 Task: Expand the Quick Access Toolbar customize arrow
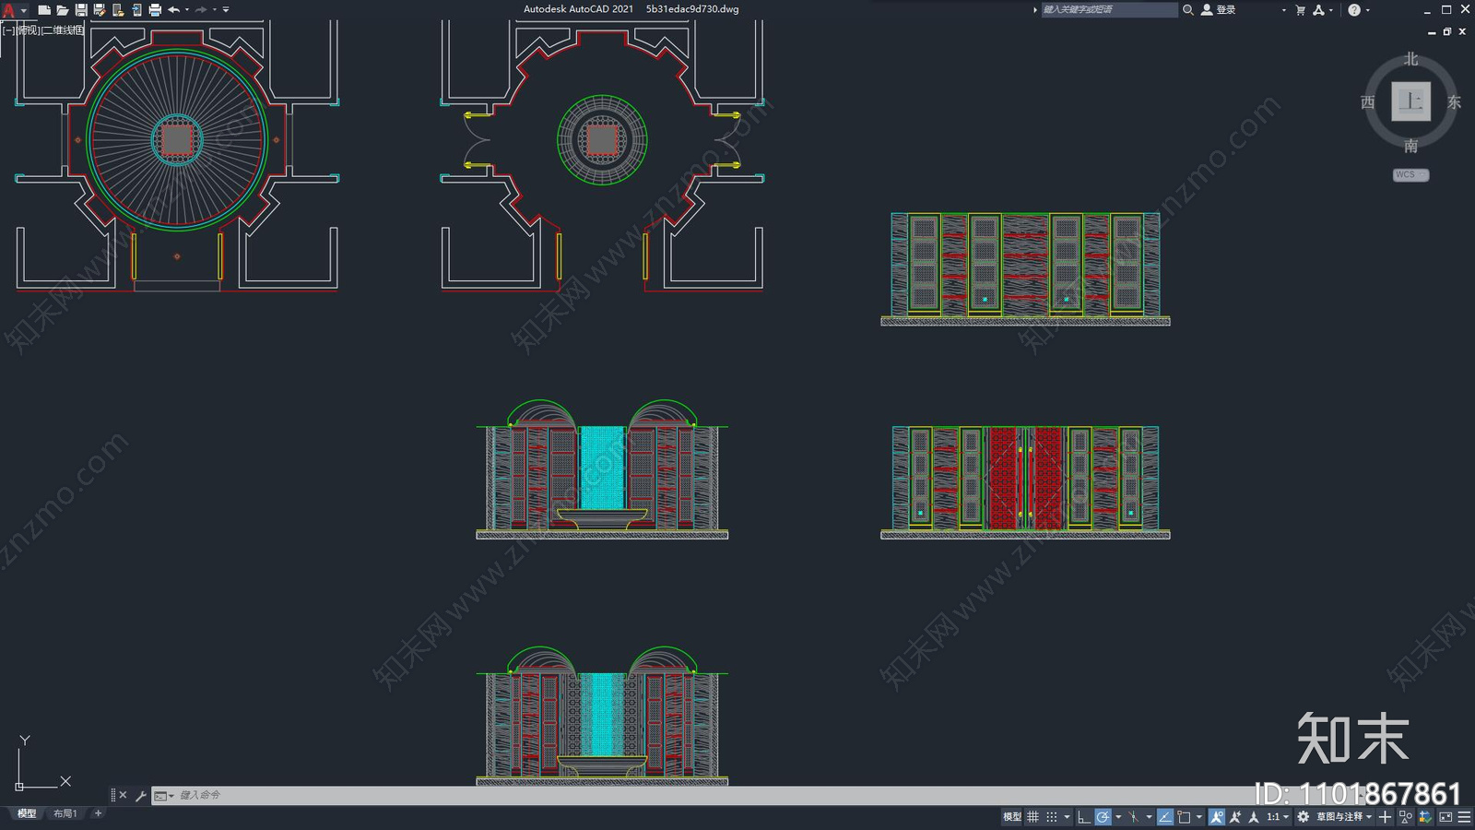point(226,10)
